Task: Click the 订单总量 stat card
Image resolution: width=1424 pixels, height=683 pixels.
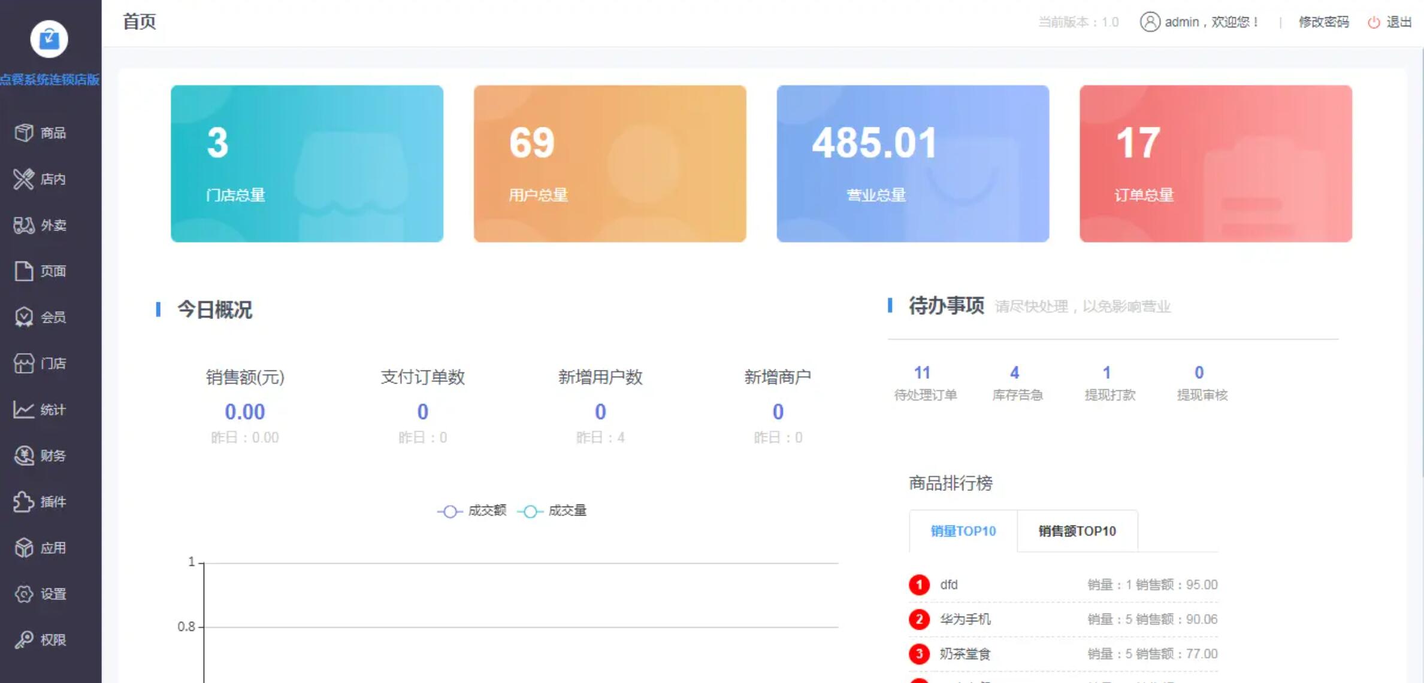Action: pos(1216,163)
